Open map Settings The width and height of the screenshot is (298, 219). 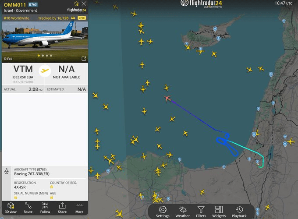pos(163,212)
